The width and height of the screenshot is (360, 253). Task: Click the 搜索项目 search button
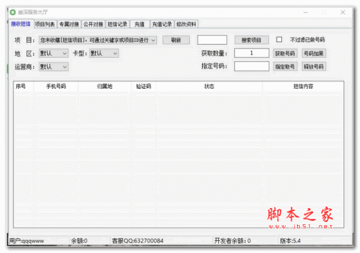[251, 40]
